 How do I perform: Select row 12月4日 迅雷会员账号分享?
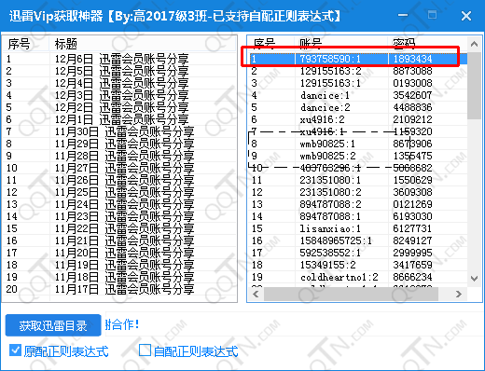coord(119,83)
